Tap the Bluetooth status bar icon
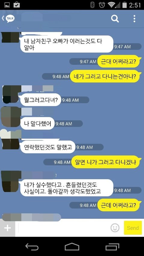Image resolution: width=144 pixels, height=256 pixels. [92, 5]
